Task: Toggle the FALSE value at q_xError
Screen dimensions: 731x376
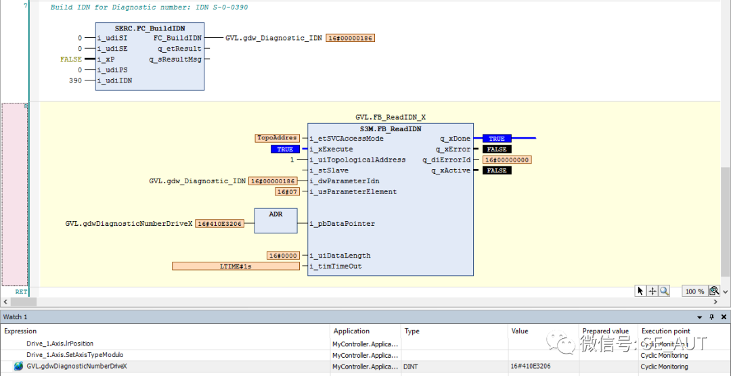Action: [497, 149]
